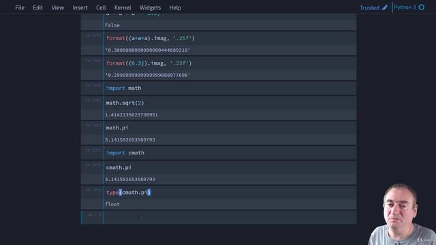436x245 pixels.
Task: Click the output '0.3000000000000000444089210'
Action: tap(148, 50)
